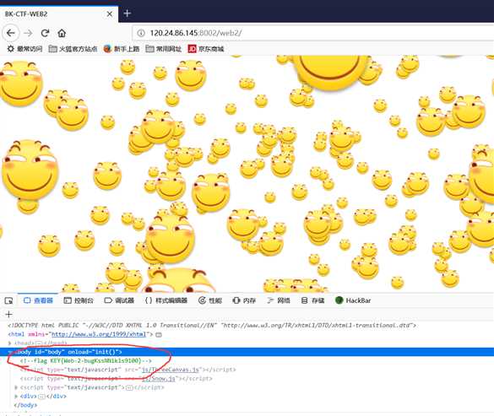This screenshot has width=494, height=416.
Task: Open the 最常访问 bookmarks item
Action: [x=24, y=49]
